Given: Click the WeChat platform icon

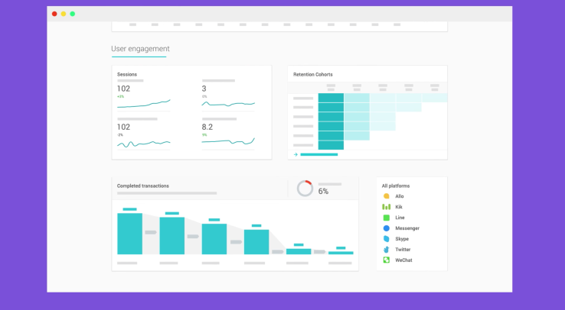Looking at the screenshot, I should pos(387,260).
